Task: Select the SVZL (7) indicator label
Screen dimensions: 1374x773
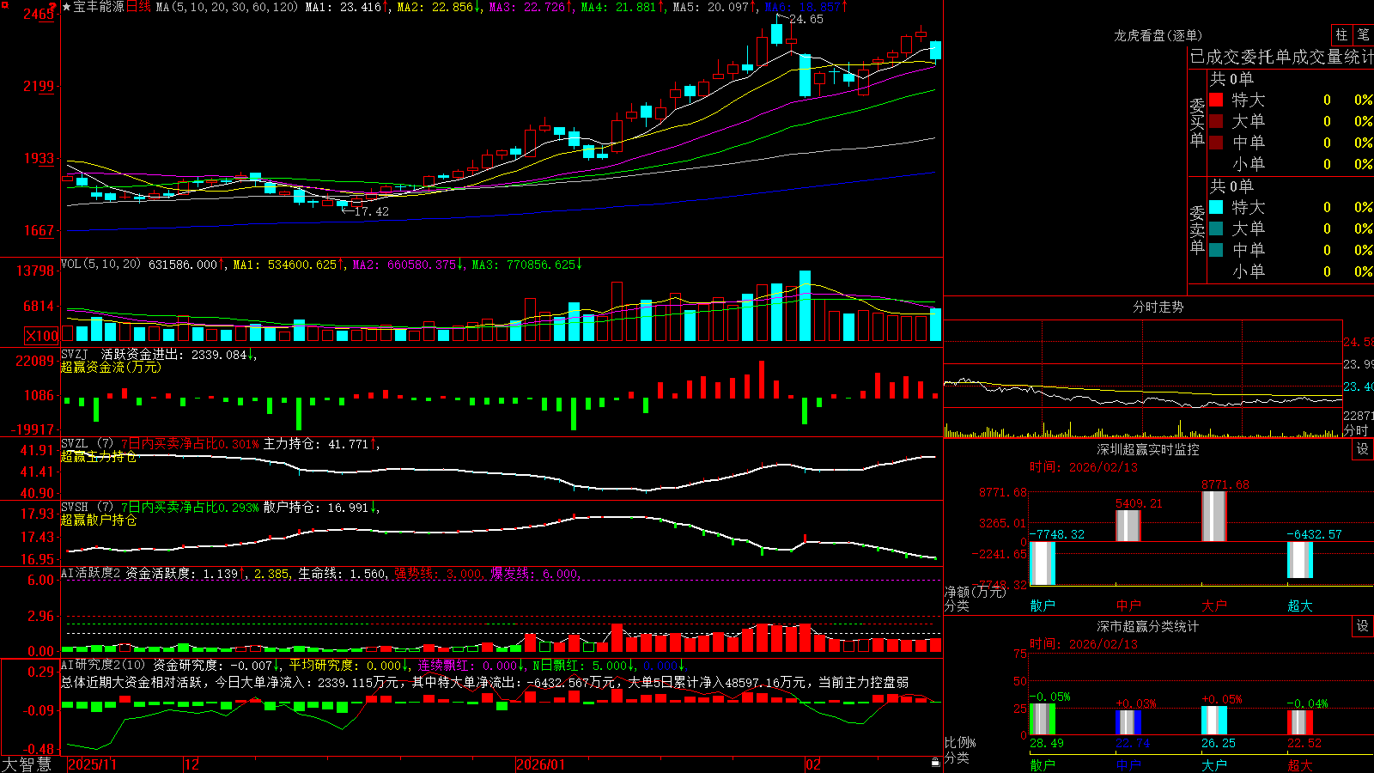Action: click(x=88, y=444)
